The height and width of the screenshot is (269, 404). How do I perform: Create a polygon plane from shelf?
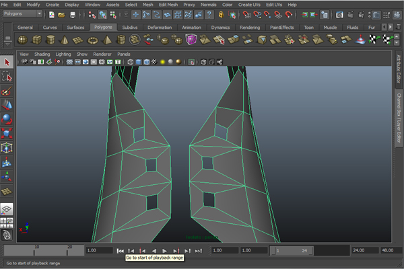pos(78,40)
